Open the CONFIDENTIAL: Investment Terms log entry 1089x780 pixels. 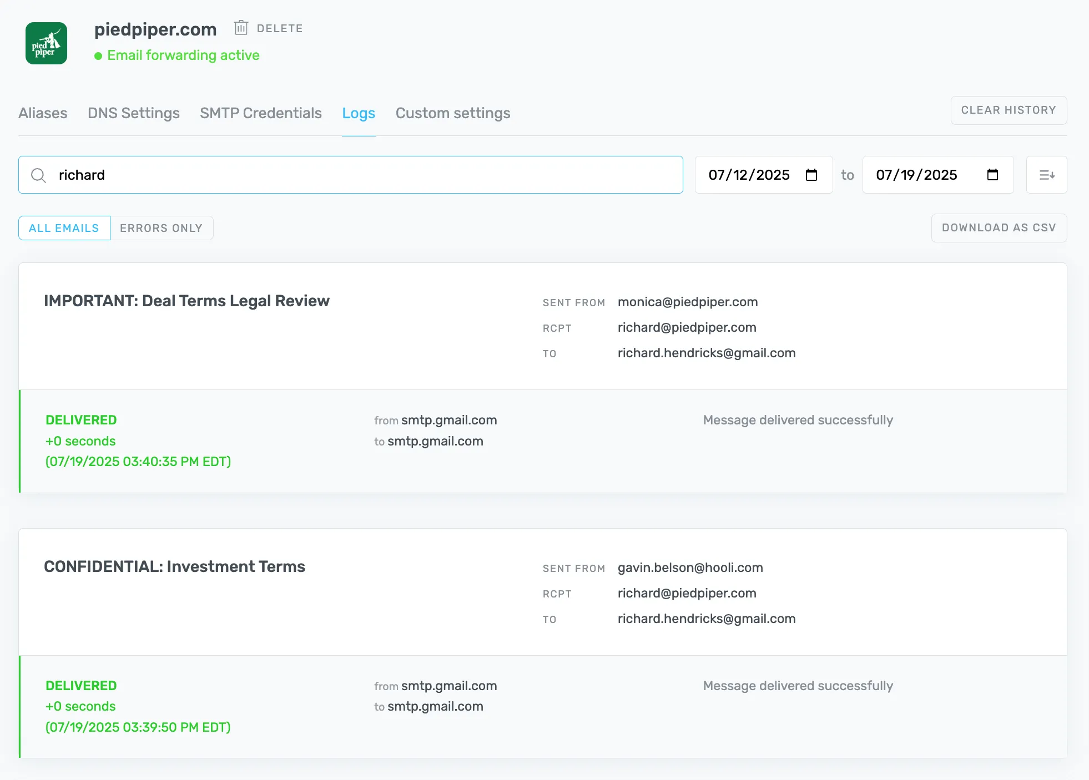[174, 566]
